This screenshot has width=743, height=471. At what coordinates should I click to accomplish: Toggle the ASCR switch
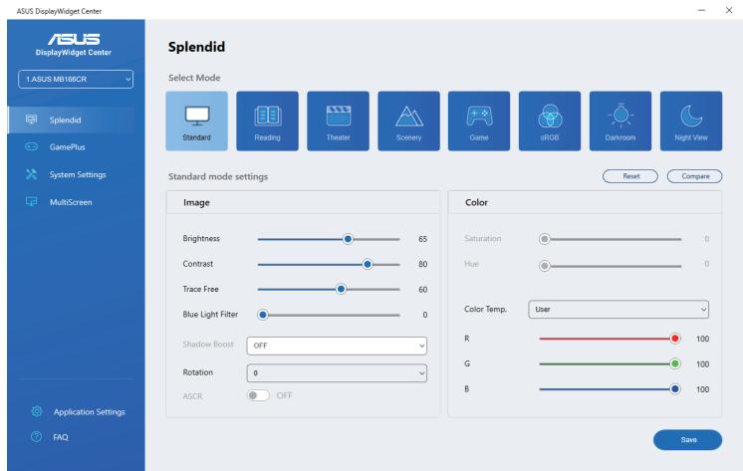(258, 395)
